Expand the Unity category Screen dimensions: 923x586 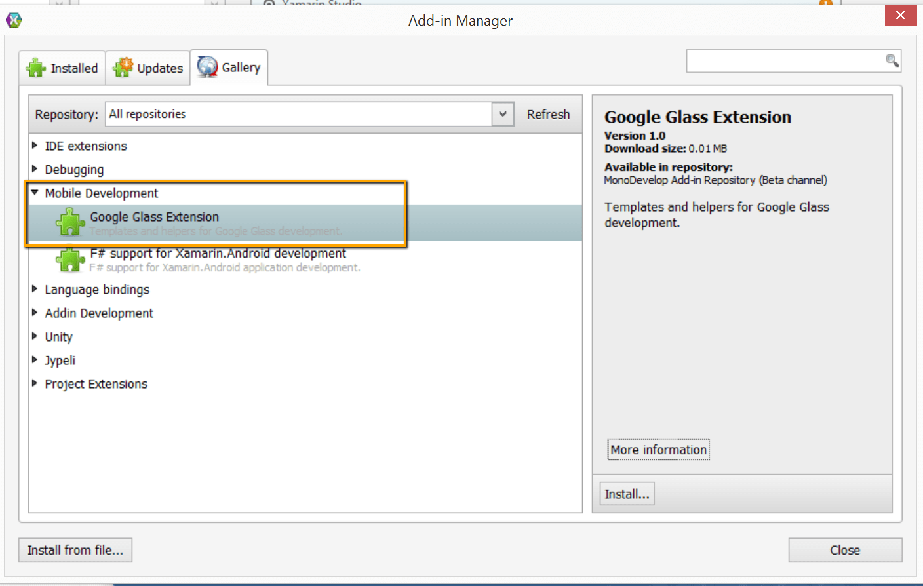35,336
